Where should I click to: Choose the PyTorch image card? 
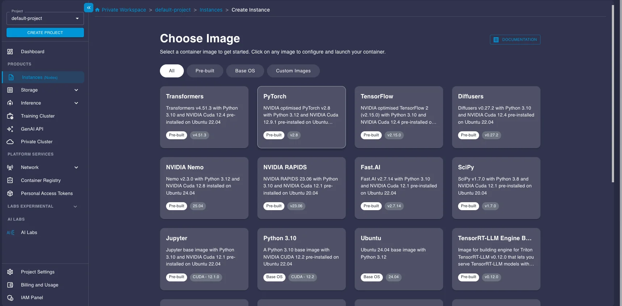click(x=301, y=117)
